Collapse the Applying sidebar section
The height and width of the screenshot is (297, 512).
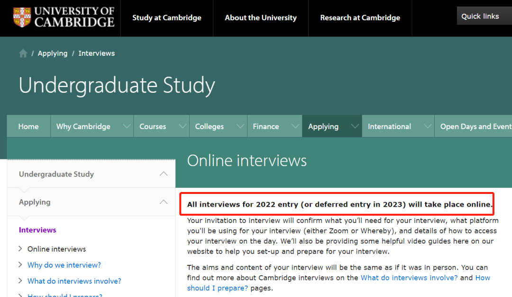coord(164,202)
